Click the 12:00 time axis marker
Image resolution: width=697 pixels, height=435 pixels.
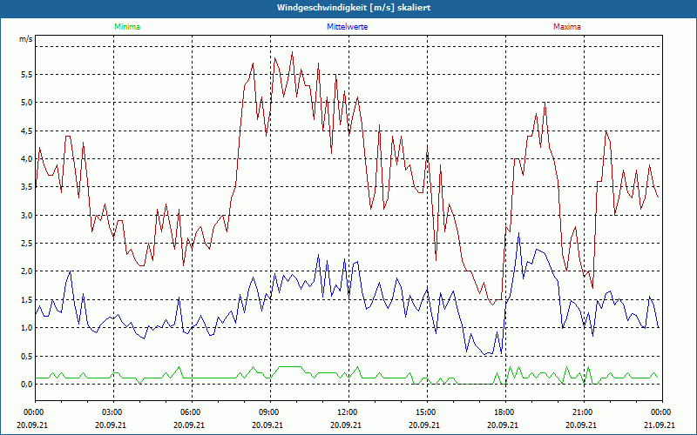pos(347,412)
